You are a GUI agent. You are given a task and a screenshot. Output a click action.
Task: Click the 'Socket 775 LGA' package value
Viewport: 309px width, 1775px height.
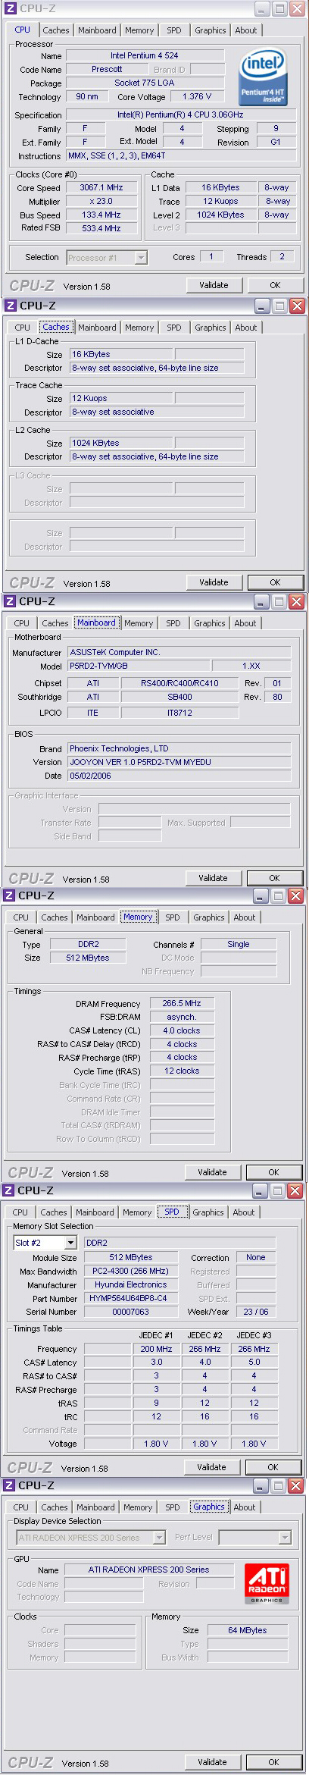(145, 83)
